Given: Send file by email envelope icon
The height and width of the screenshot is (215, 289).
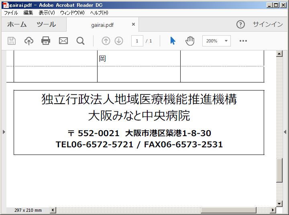Looking at the screenshot, I should point(63,41).
